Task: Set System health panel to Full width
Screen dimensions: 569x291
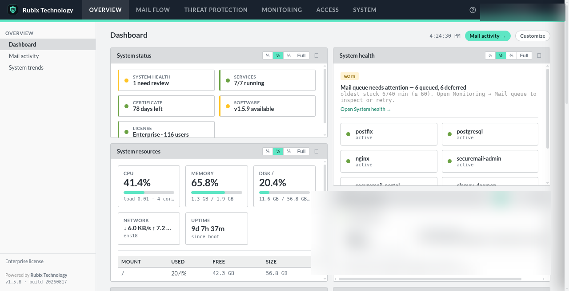Action: 524,55
